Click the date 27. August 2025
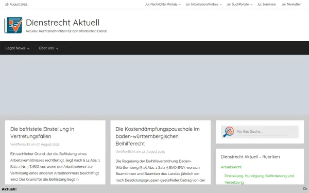 click(47, 144)
